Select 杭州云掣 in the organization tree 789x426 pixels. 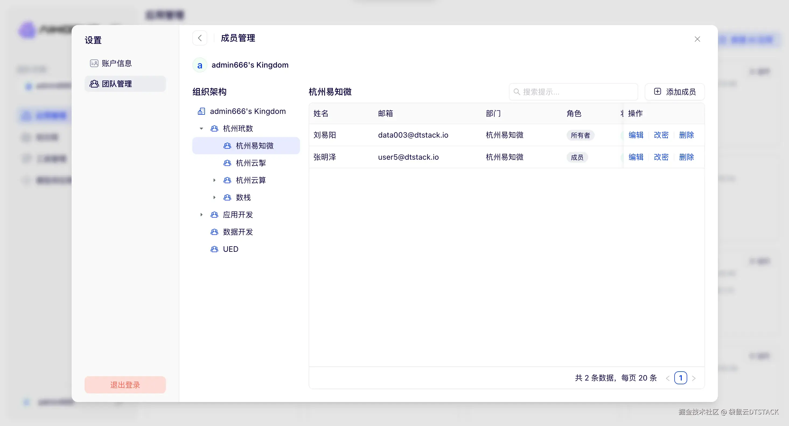(x=250, y=163)
